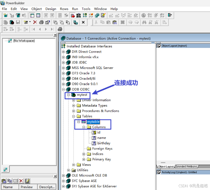This screenshot has height=190, width=210.
Task: Open the Create Table dropdown arrow
Action: click(x=30, y=22)
